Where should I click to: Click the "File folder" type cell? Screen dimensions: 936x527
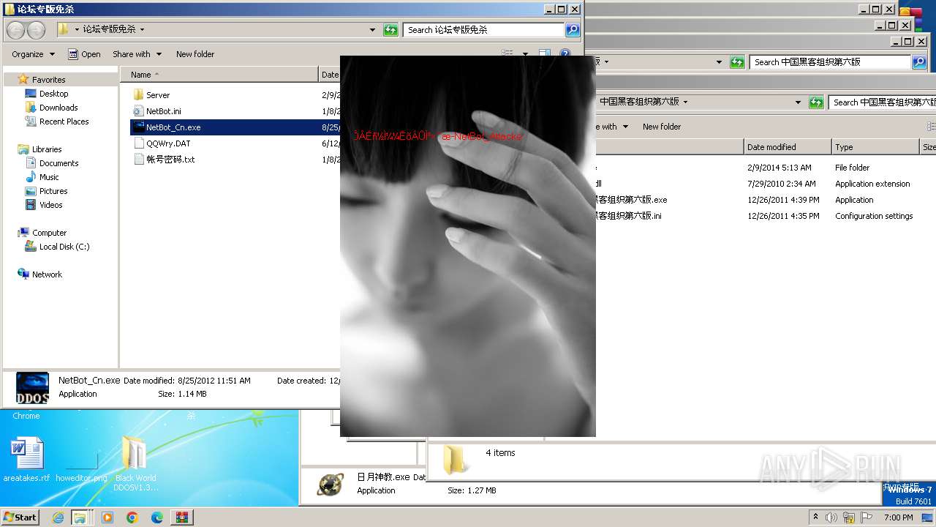tap(852, 168)
